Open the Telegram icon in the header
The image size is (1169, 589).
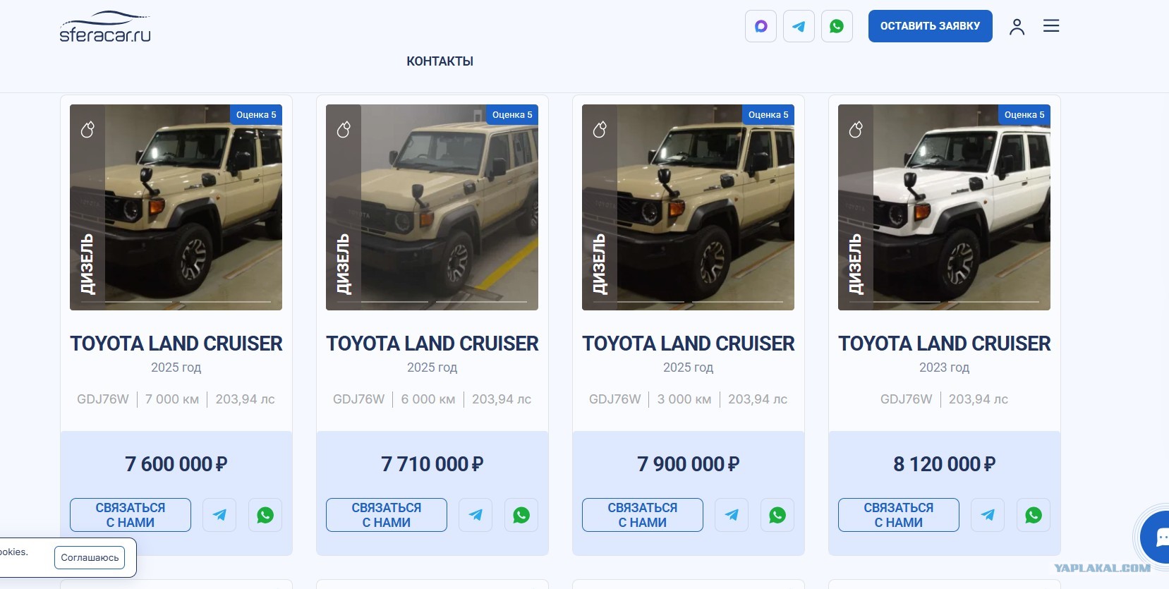tap(799, 26)
